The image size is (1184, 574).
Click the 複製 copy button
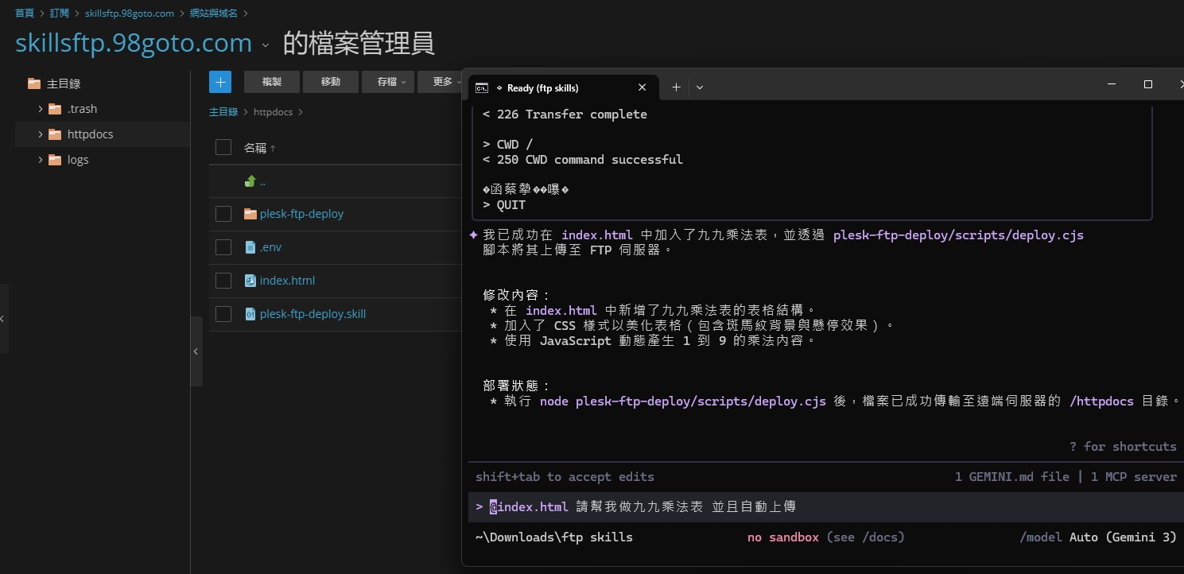pyautogui.click(x=272, y=82)
